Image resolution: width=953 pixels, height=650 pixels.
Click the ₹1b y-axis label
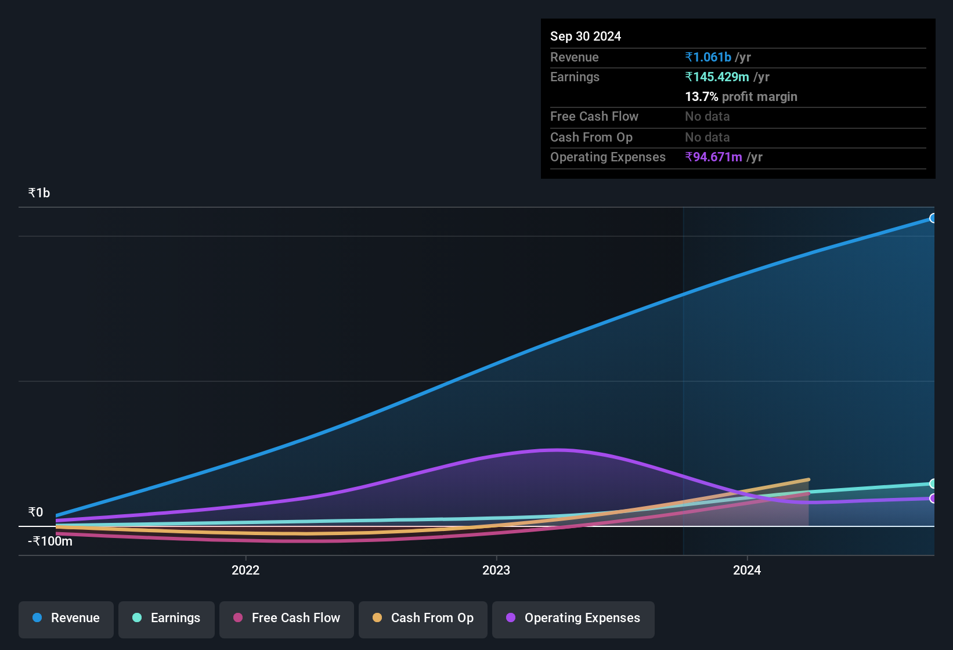[39, 193]
